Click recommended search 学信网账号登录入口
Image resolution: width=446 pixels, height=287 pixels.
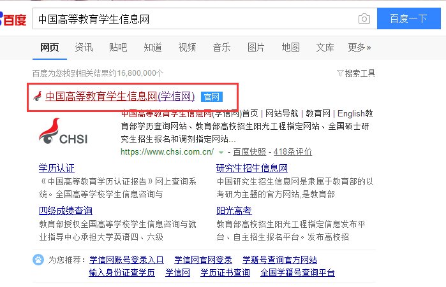point(126,260)
